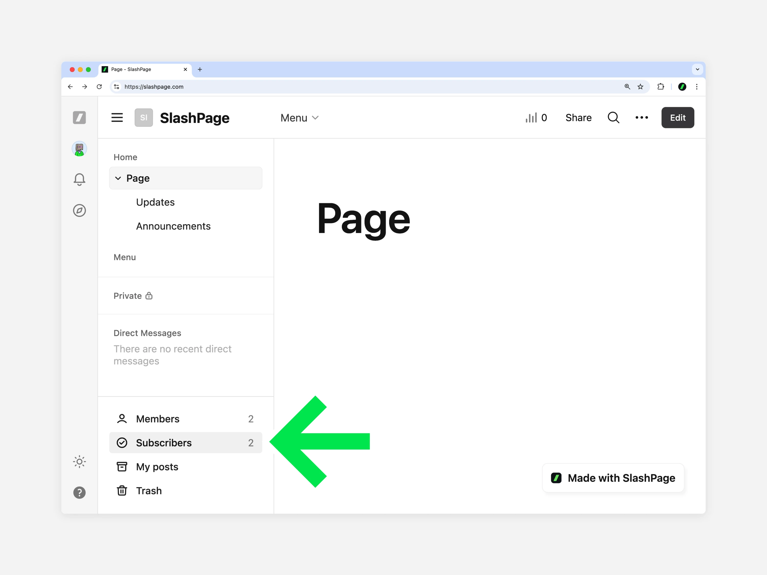Expand the browser tab search dropdown
This screenshot has height=575, width=767.
[x=697, y=69]
